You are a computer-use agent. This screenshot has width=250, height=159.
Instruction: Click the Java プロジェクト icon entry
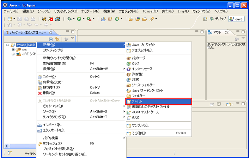click(x=128, y=45)
